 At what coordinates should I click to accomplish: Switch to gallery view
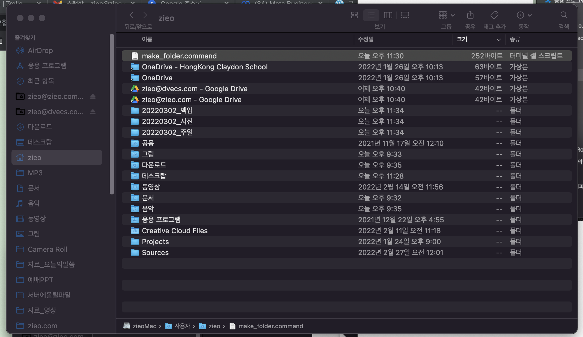pyautogui.click(x=405, y=15)
